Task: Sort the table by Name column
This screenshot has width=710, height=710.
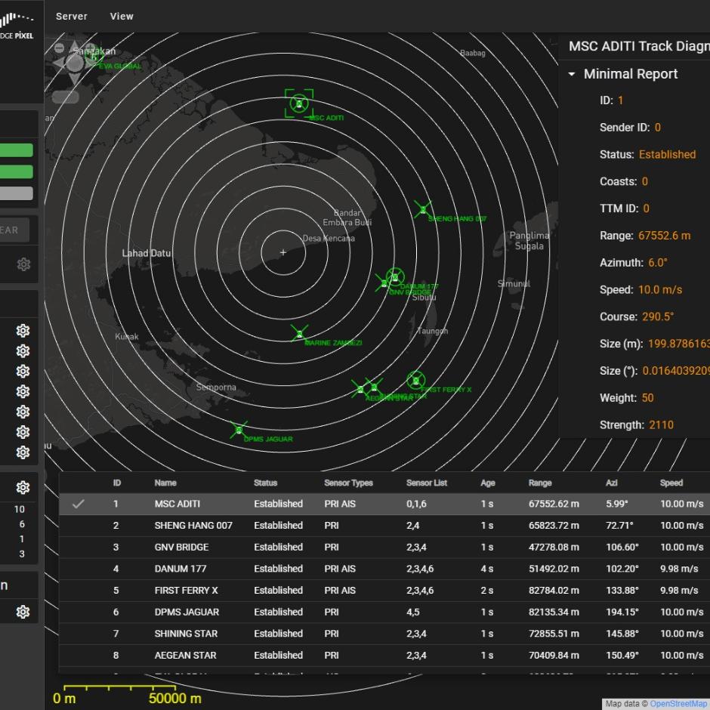Action: (165, 483)
